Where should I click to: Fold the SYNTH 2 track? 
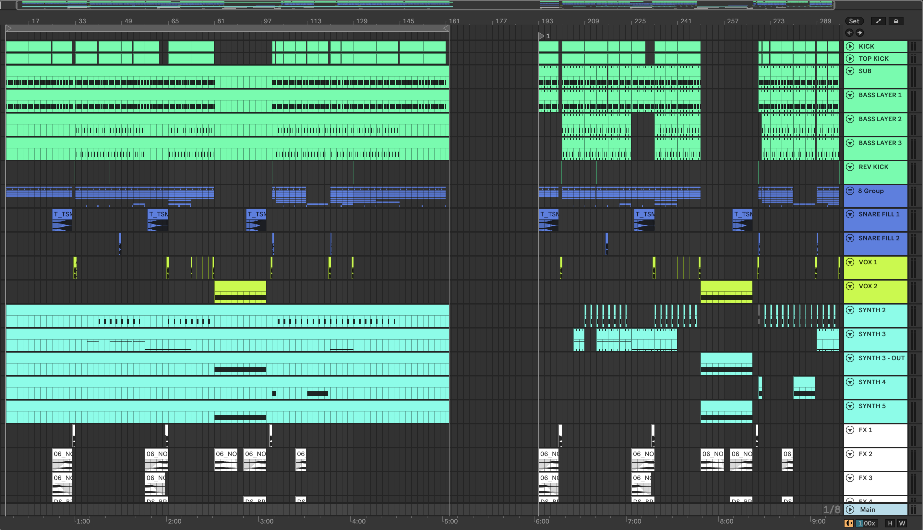(850, 310)
